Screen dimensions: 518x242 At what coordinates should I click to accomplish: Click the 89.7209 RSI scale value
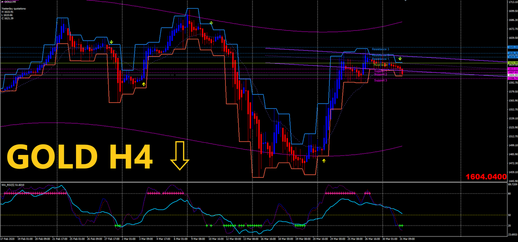(x=513, y=185)
